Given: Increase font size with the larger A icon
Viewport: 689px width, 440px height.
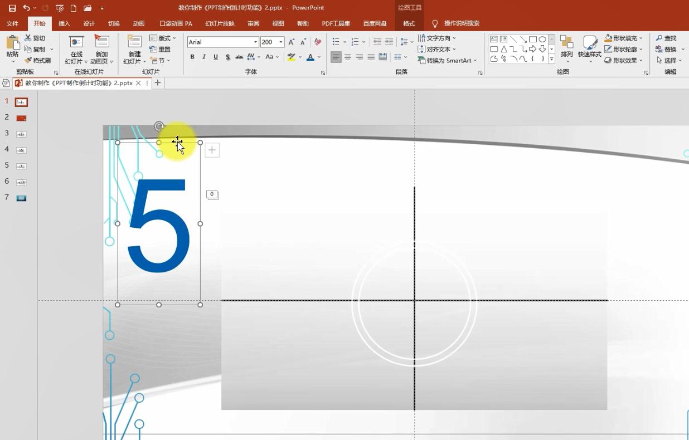Looking at the screenshot, I should (x=291, y=42).
